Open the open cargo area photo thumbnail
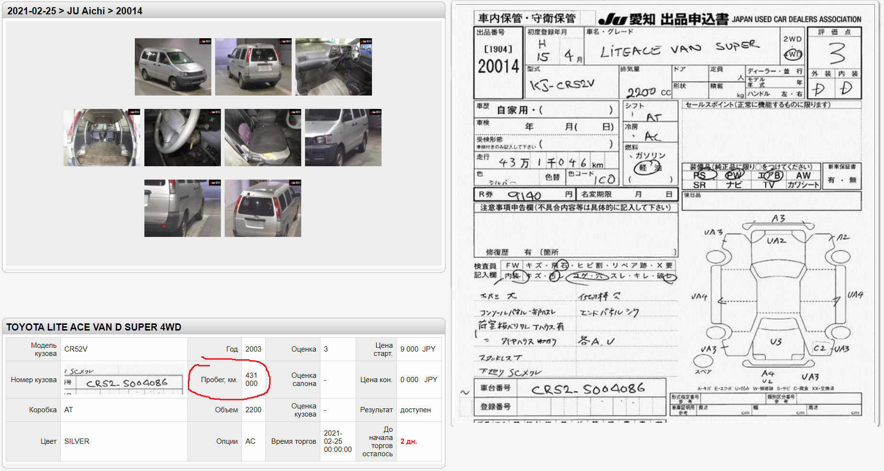Image resolution: width=884 pixels, height=471 pixels. point(102,138)
